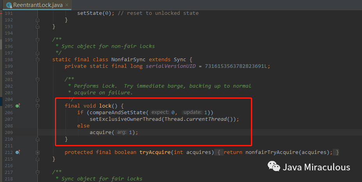Viewport: 362px width, 182px height.
Task: Click the implements gutter icon at line 205
Action: (x=18, y=106)
